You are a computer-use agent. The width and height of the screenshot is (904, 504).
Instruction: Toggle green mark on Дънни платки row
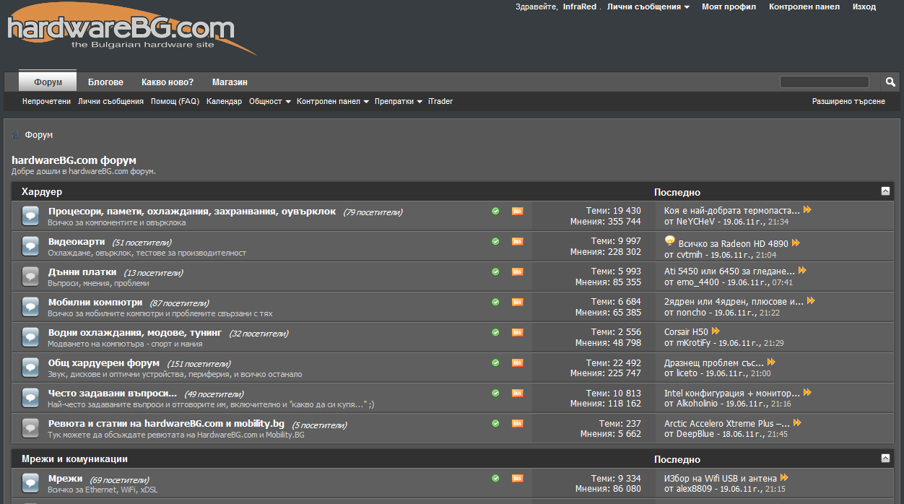point(495,271)
